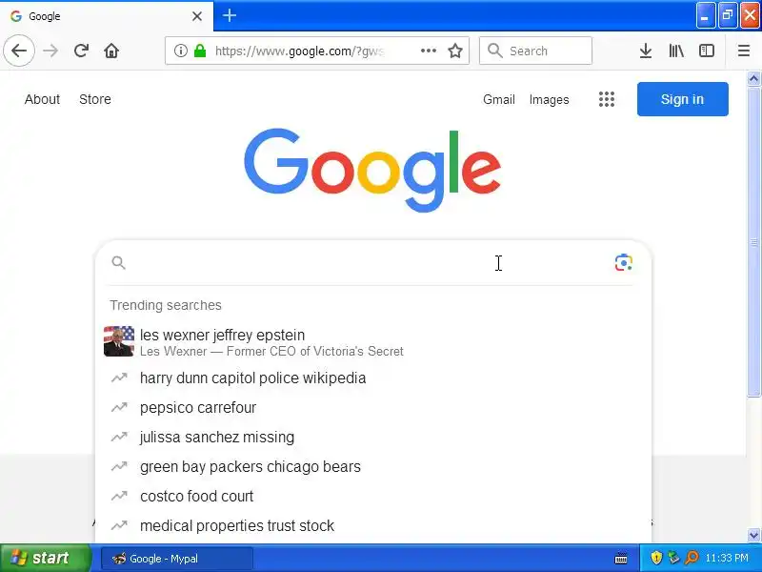Toggle the browser sidebar view
Viewport: 762px width, 572px height.
tap(706, 51)
